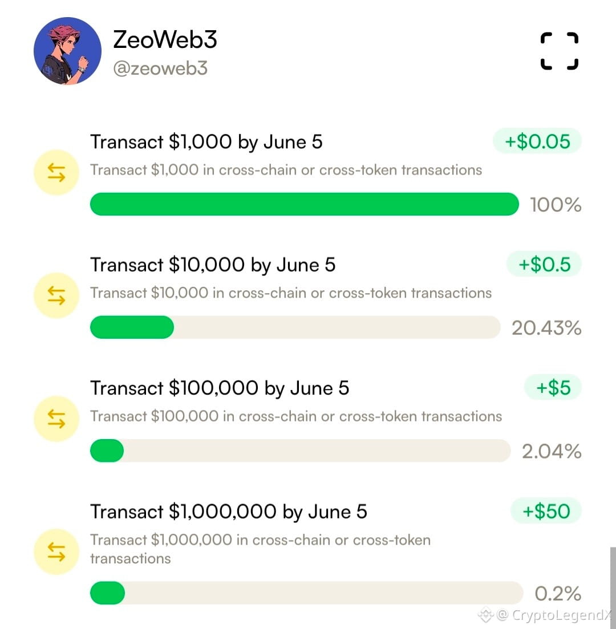
Task: Click the +$0.05 reward badge
Action: [537, 141]
